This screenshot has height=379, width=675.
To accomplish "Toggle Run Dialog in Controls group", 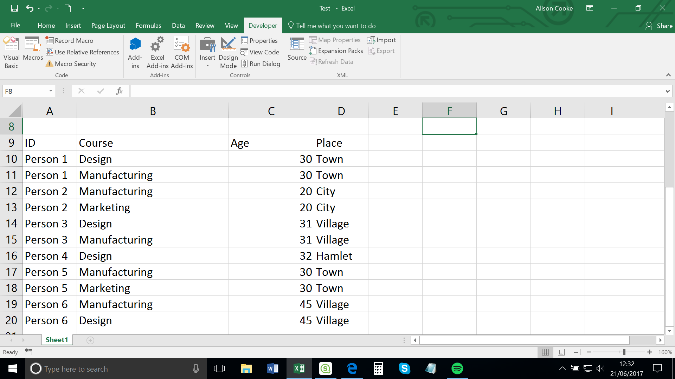I will [261, 64].
